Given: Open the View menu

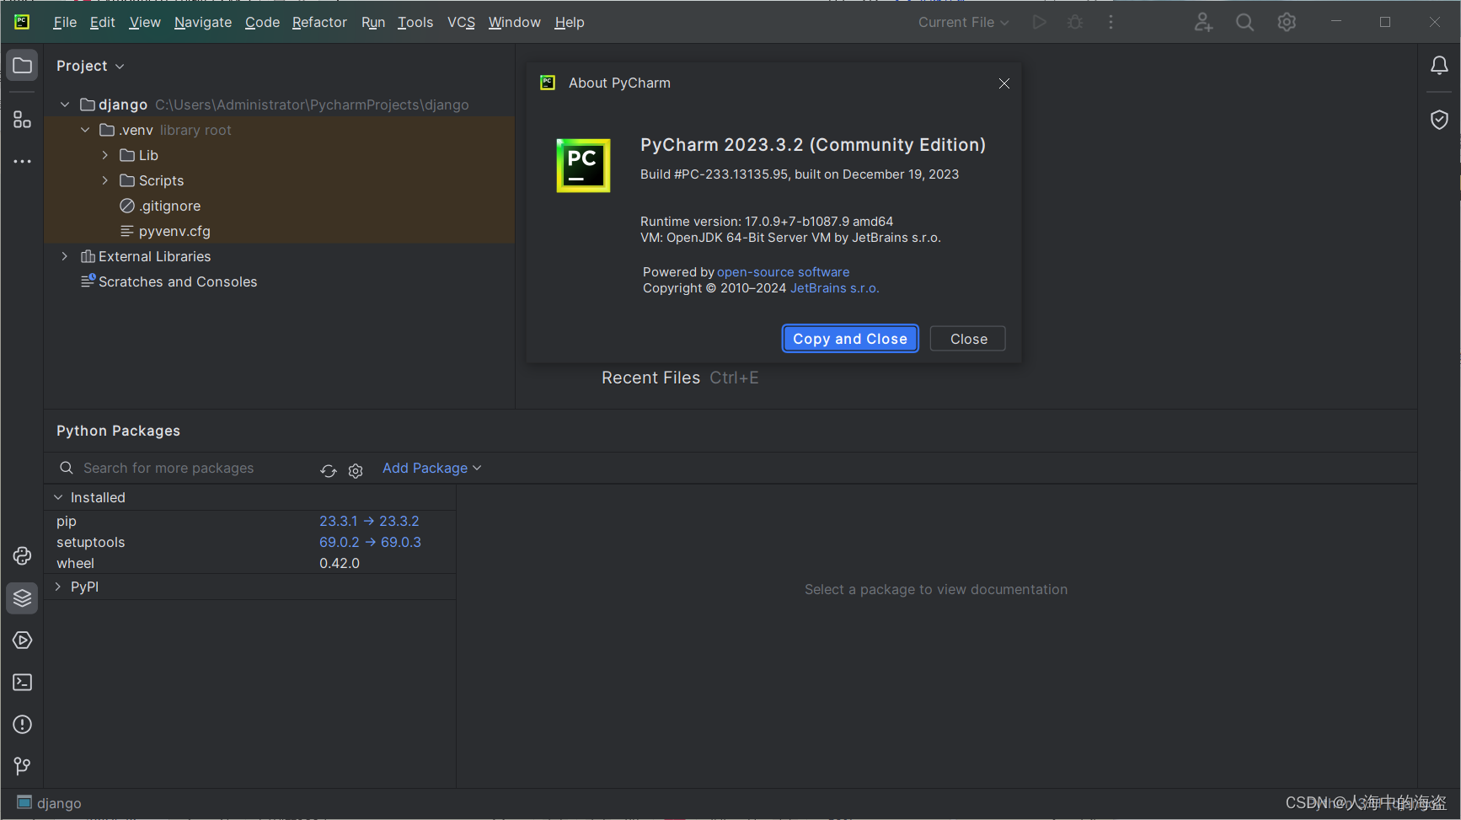Looking at the screenshot, I should (145, 22).
